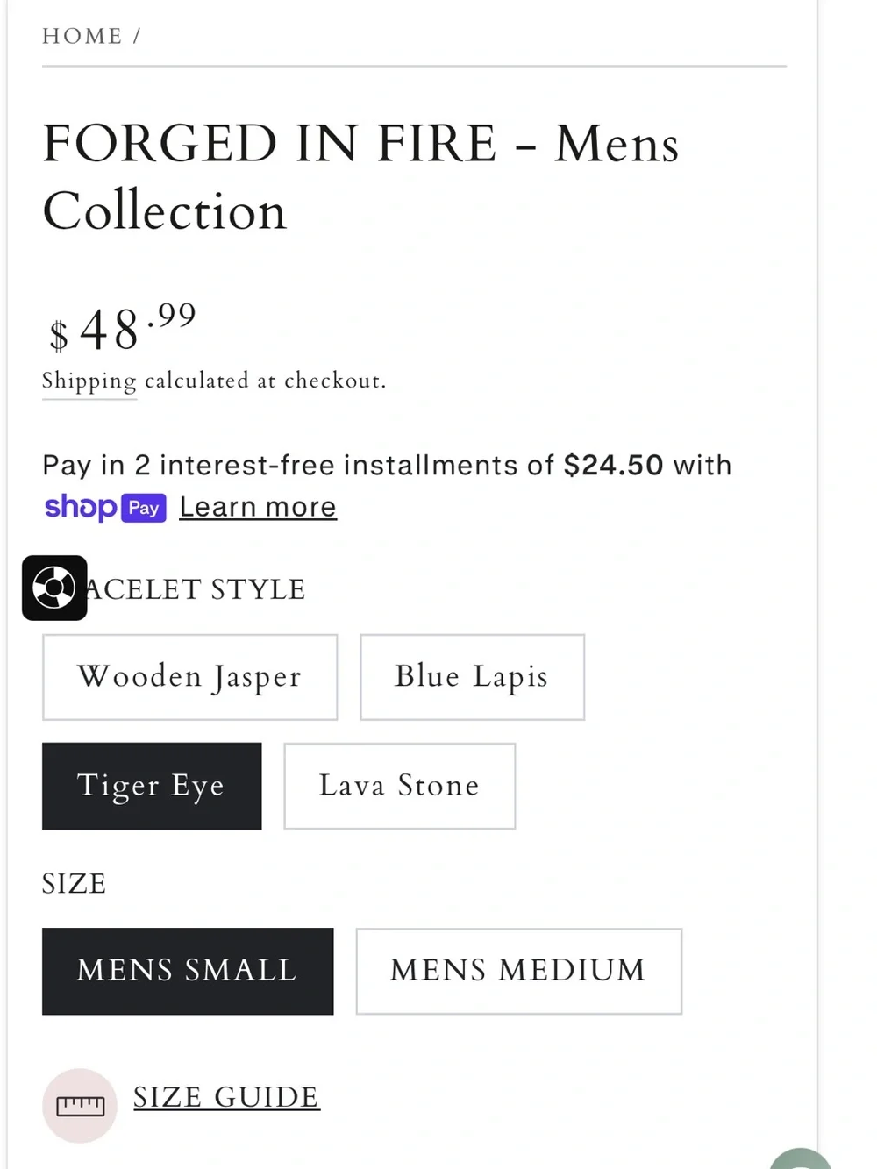The height and width of the screenshot is (1169, 877).
Task: Click the ruler icon beside Size Guide
Action: point(80,1105)
